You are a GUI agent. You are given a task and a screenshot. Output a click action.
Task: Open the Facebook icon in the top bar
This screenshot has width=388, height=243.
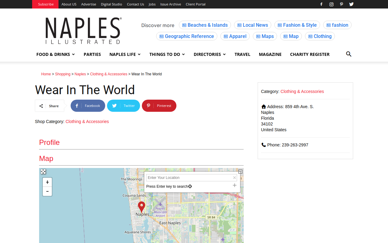coord(321,4)
